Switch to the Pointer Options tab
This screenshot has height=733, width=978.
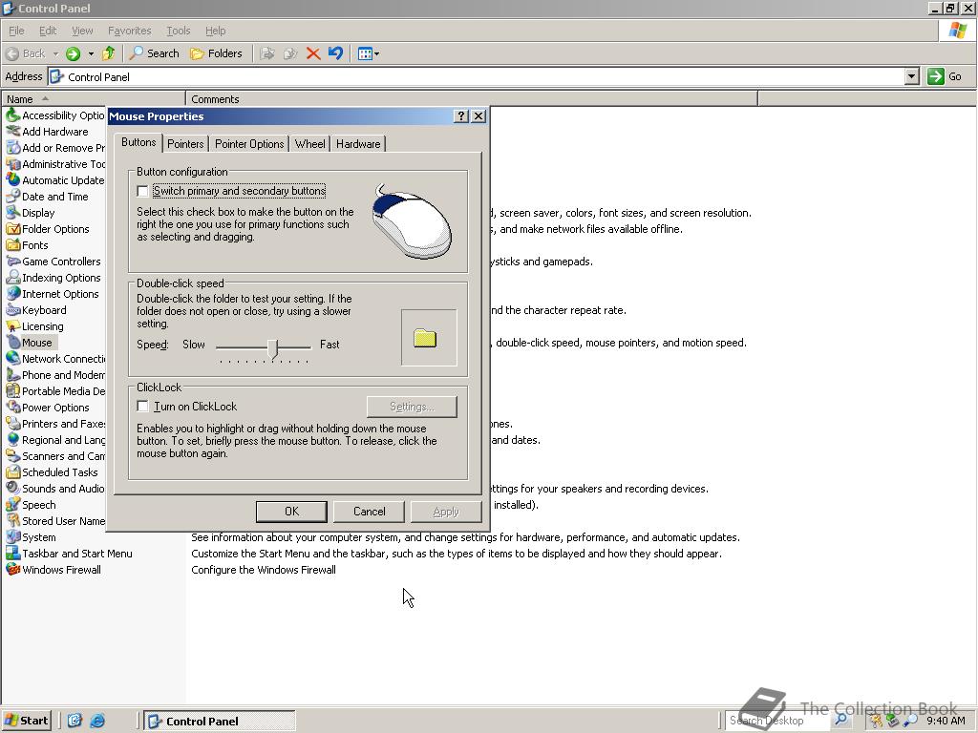pos(249,144)
